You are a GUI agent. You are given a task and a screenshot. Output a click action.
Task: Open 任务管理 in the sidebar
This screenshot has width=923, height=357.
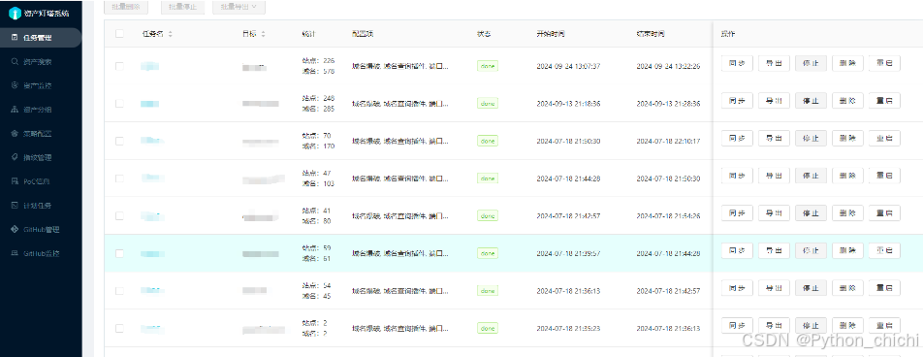[x=41, y=38]
